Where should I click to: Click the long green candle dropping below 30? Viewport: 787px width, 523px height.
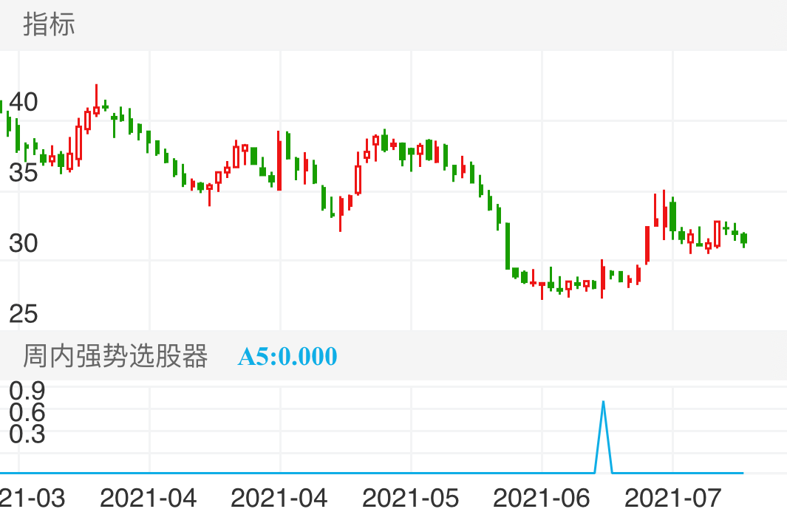coord(508,245)
